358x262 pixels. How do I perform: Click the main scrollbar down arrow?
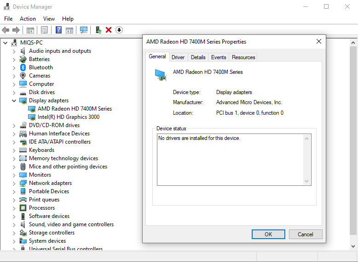[353, 246]
